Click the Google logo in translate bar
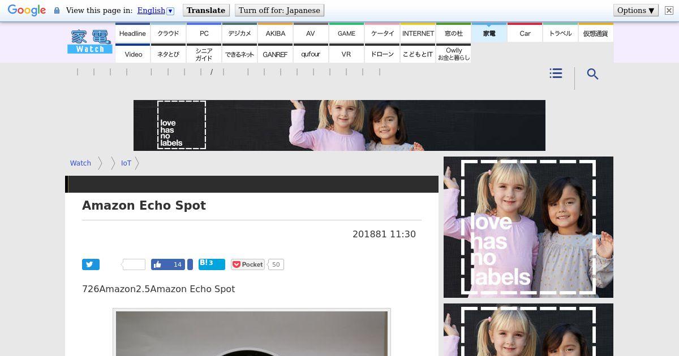Screen dimensions: 679x356 [x=27, y=11]
